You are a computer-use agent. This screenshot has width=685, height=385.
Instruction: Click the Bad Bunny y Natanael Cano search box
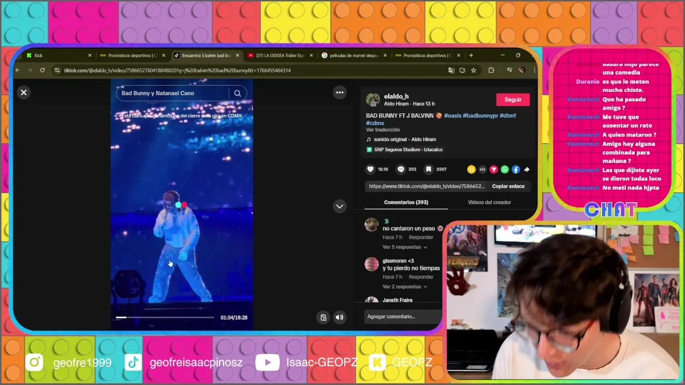click(x=172, y=93)
